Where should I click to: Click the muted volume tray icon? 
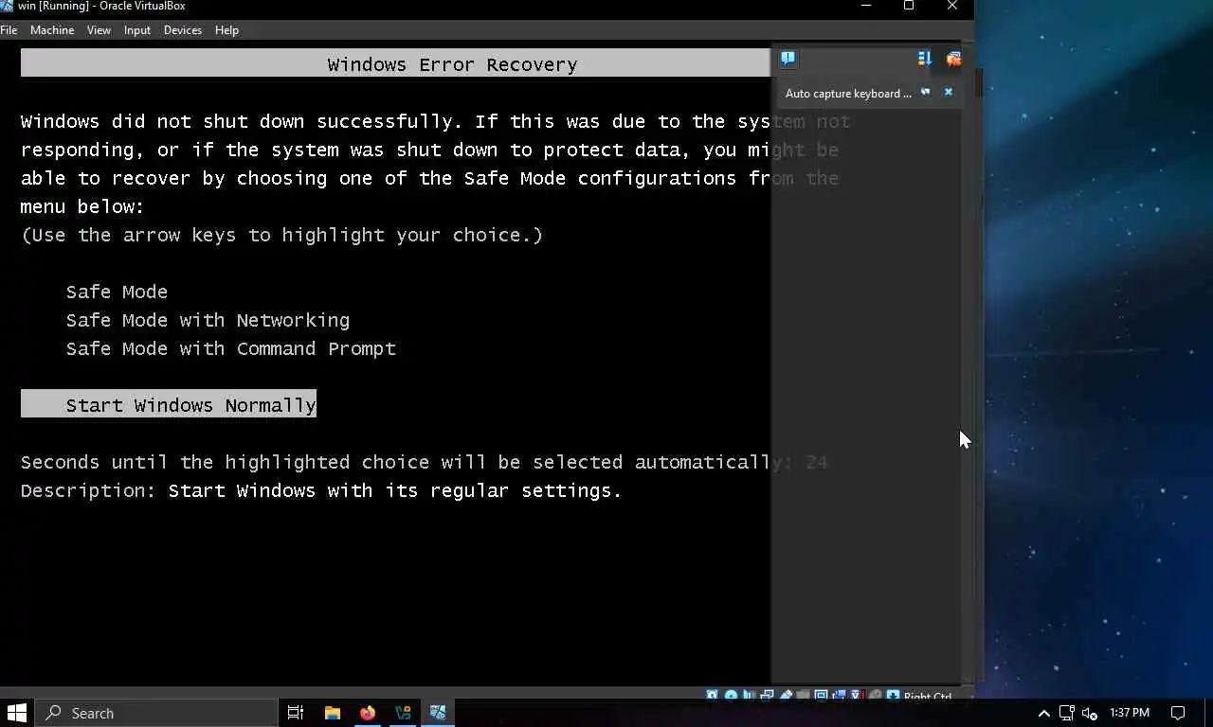(x=1090, y=713)
